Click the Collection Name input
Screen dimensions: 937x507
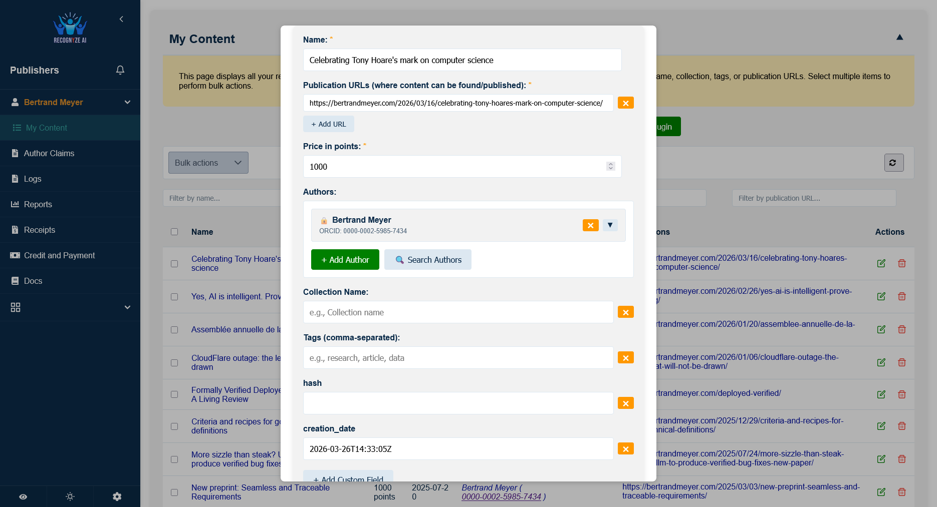pos(458,312)
